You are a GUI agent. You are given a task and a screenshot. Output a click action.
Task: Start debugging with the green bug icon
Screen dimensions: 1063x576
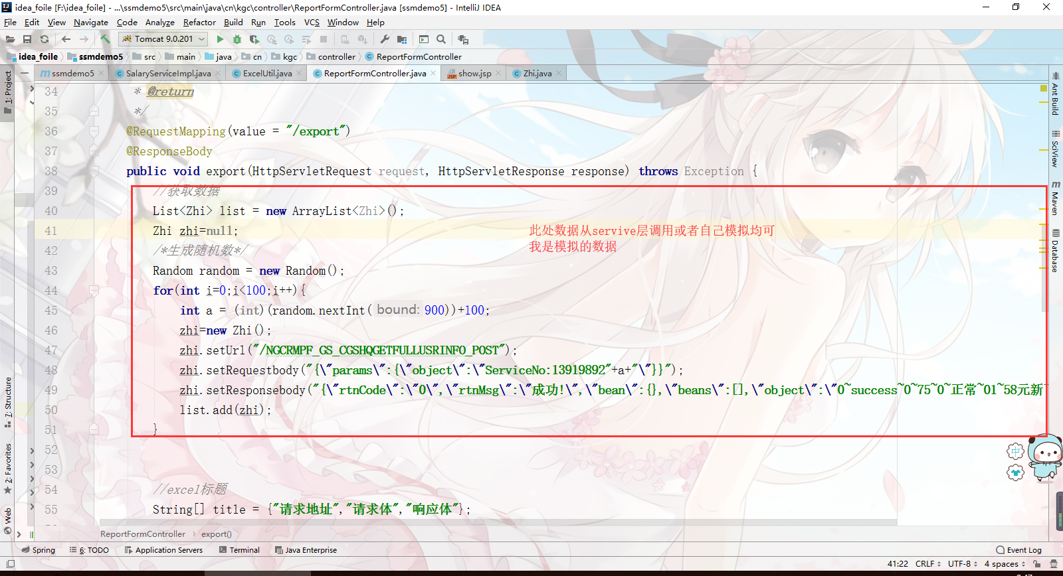click(237, 39)
